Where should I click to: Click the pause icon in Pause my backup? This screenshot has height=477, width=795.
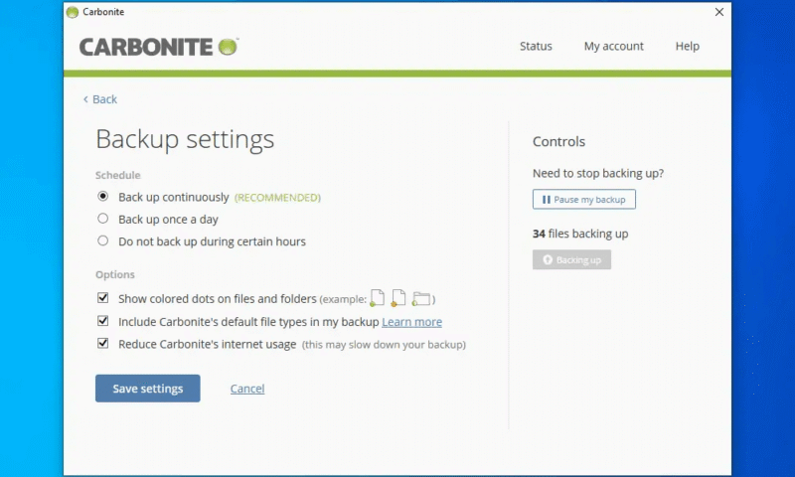(x=546, y=200)
